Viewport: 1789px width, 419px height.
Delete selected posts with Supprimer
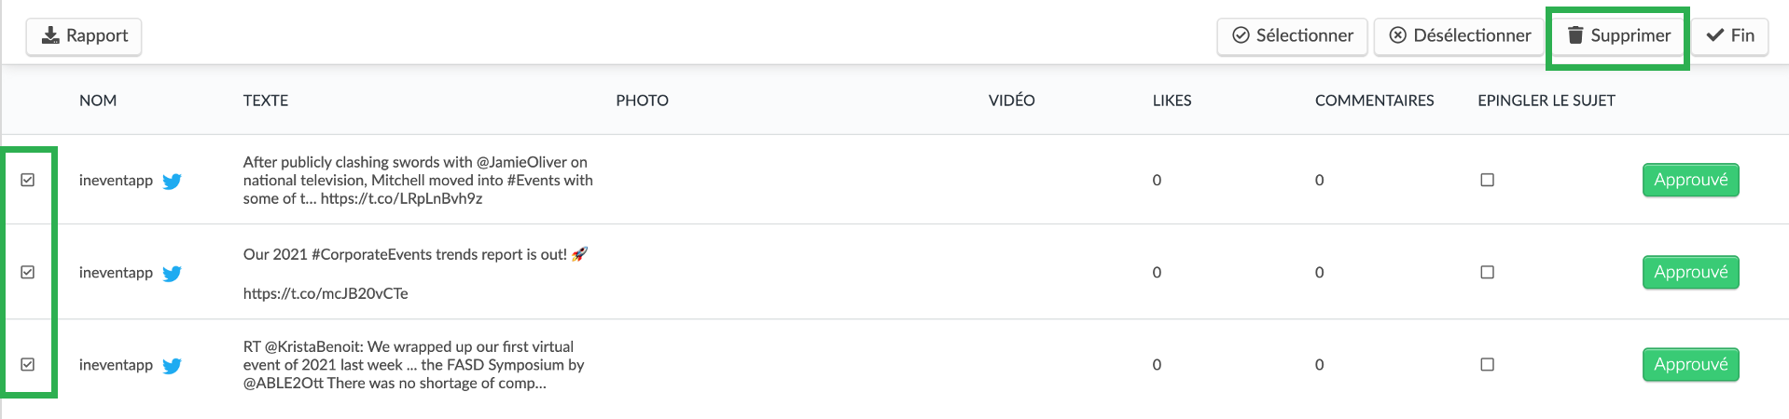[1618, 36]
